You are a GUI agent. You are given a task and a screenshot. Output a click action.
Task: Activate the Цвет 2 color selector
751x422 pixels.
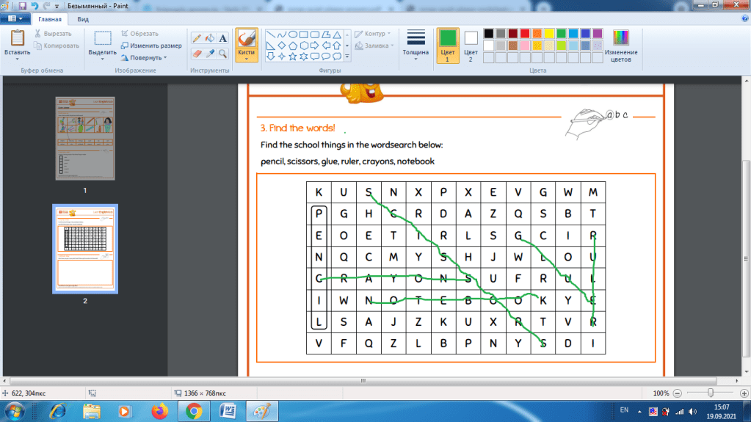pos(471,46)
